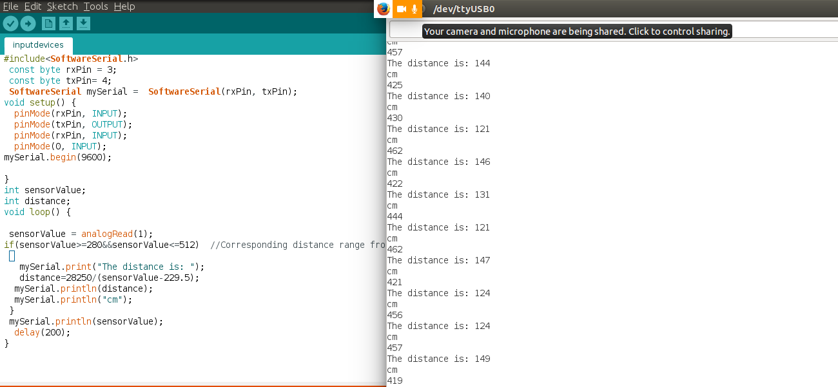The width and height of the screenshot is (838, 387).
Task: Click the serial monitor send input field
Action: click(614, 30)
